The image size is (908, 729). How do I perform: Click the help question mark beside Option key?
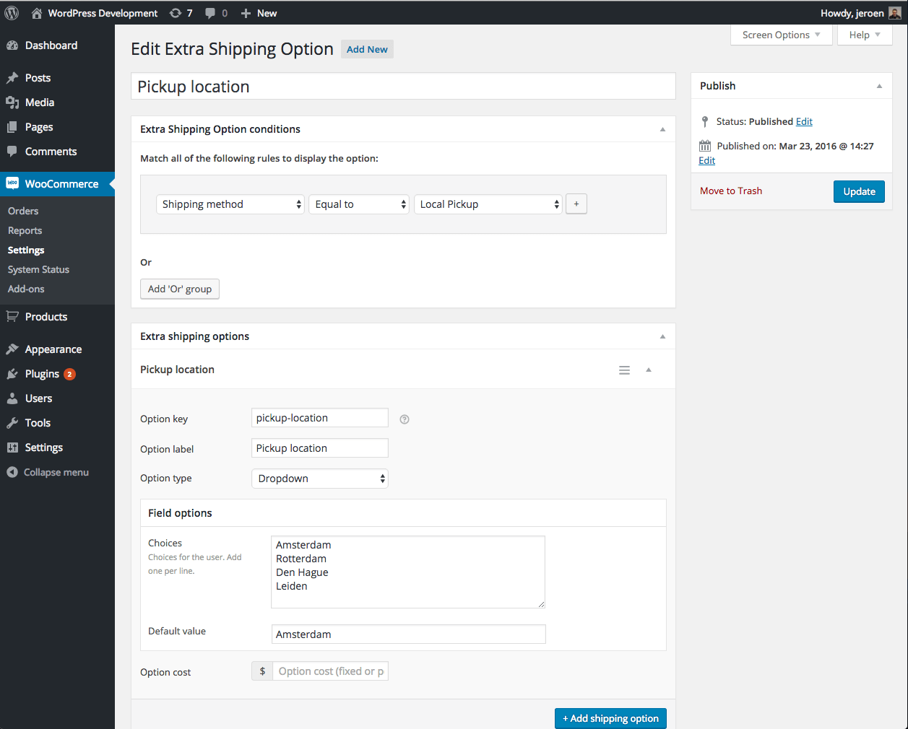coord(405,419)
